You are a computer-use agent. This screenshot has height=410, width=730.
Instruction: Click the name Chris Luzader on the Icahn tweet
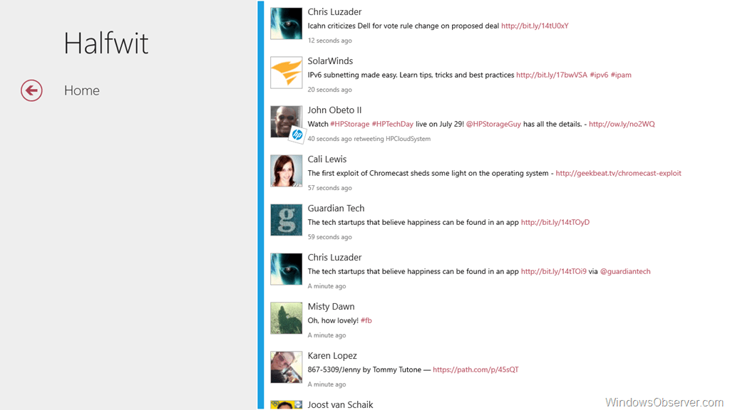(x=334, y=12)
